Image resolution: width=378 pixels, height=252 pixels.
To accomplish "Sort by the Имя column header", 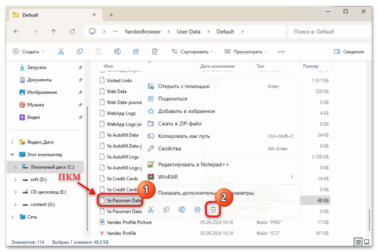I will click(x=108, y=66).
